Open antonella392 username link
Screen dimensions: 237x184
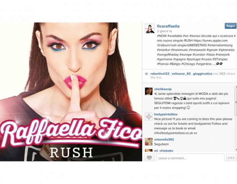point(164,139)
